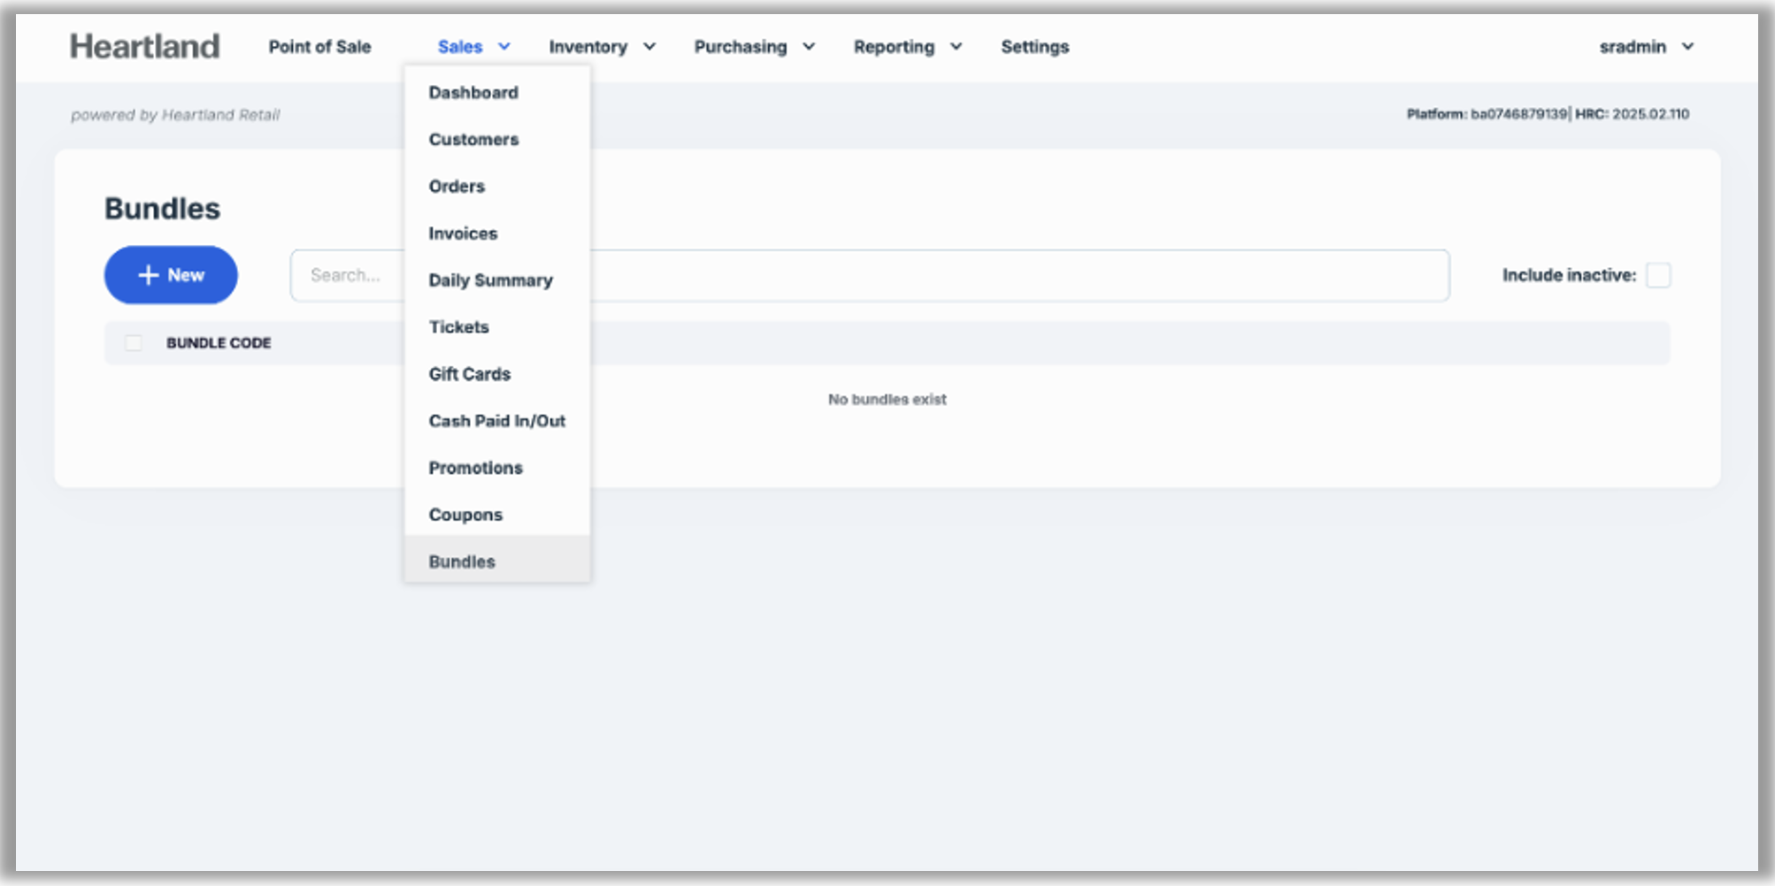
Task: Select Invoices in the Sales menu
Action: pyautogui.click(x=463, y=233)
